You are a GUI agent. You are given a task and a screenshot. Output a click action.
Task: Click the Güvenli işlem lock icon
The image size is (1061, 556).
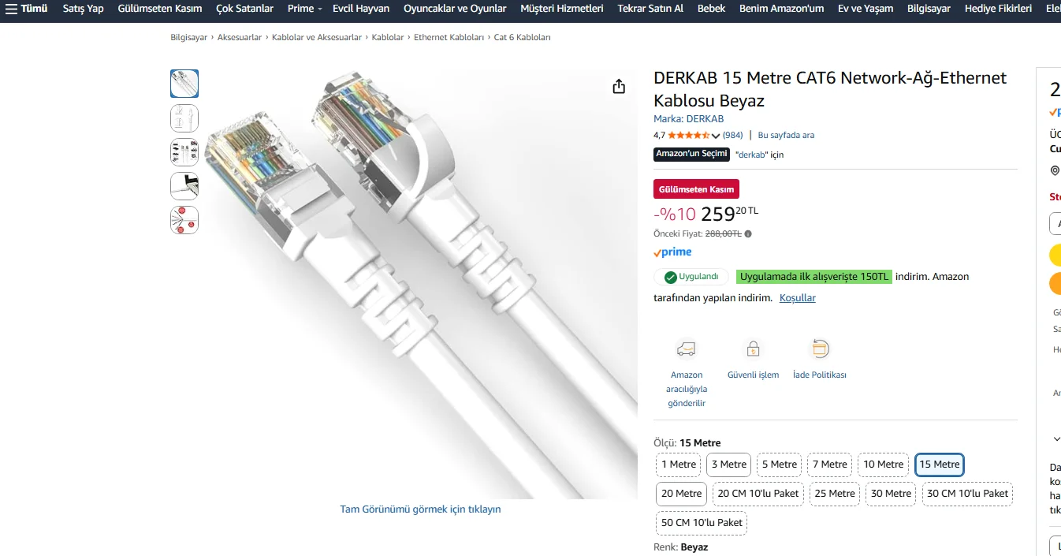tap(753, 349)
